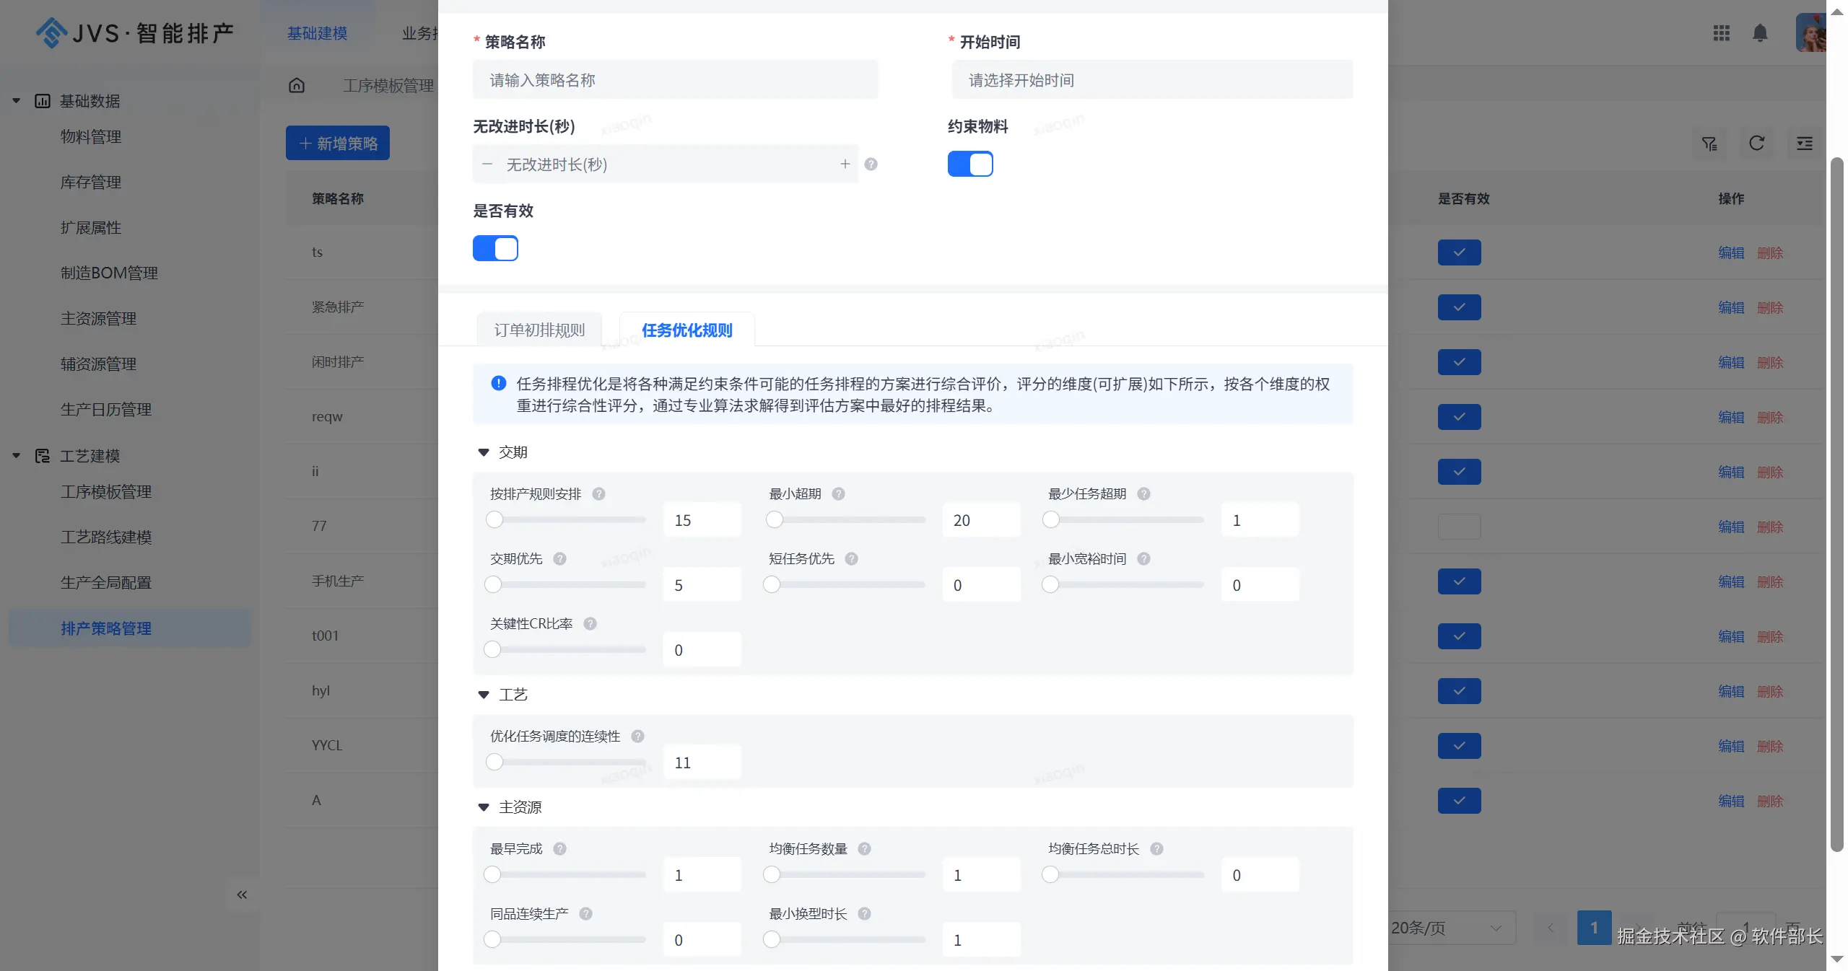Click the filter icon above table
This screenshot has height=971, width=1848.
(x=1709, y=144)
